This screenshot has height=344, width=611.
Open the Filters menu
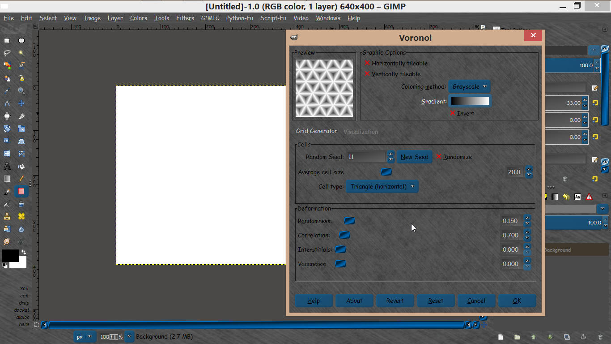[x=185, y=18]
